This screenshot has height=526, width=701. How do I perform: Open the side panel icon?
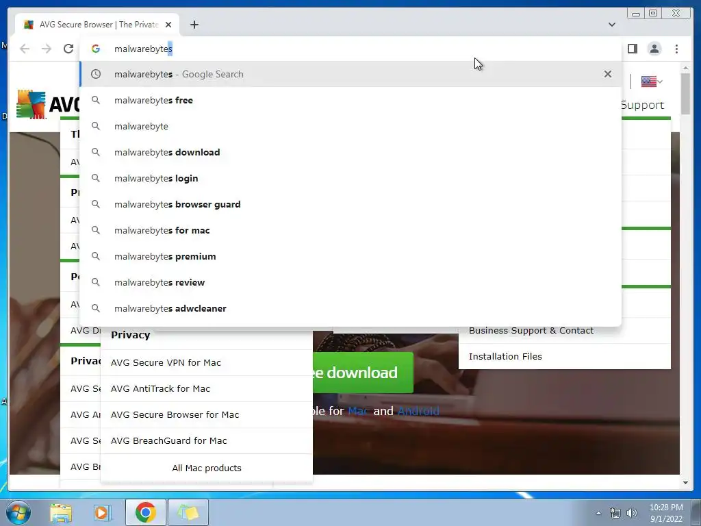tap(632, 49)
